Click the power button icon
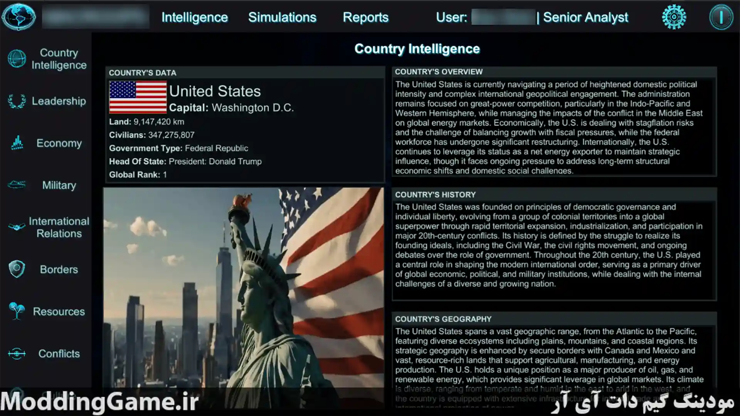This screenshot has width=740, height=416. click(x=721, y=17)
